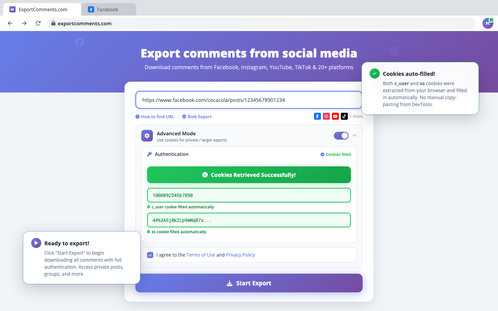Image resolution: width=498 pixels, height=311 pixels.
Task: Click the 'Authentication' section label
Action: tap(172, 154)
